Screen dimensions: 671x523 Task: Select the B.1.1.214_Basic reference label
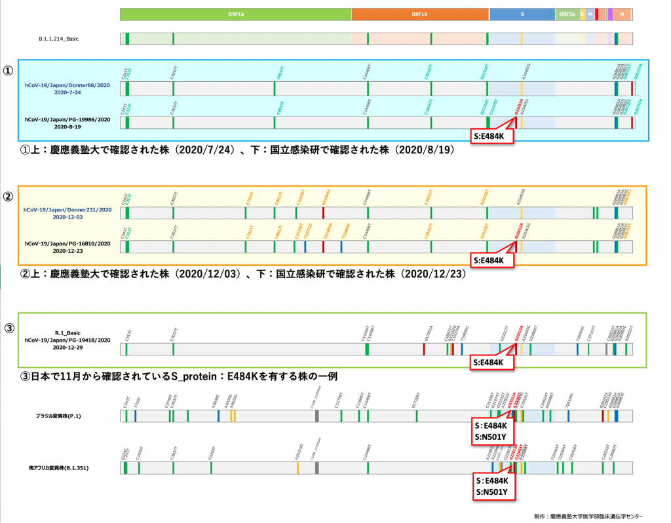pyautogui.click(x=59, y=39)
